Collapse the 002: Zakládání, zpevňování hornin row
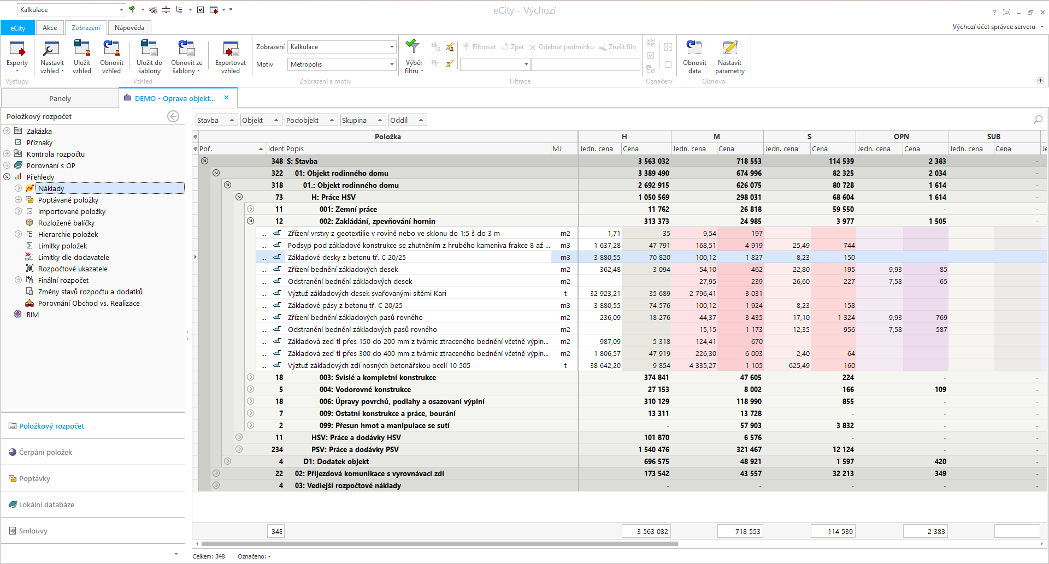This screenshot has height=564, width=1049. pos(250,221)
